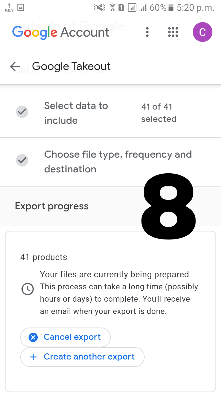Tap the clock icon in export progress
The height and width of the screenshot is (394, 221).
coord(28,289)
